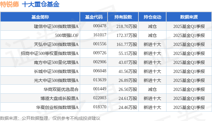Click 博道大盘成长股票A fund name
Image resolution: width=212 pixels, height=121 pixels.
60,98
